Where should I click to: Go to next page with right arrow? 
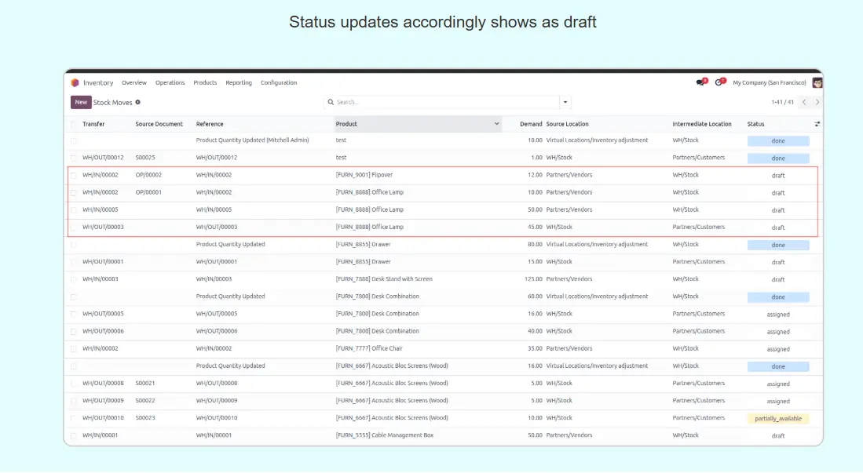coord(817,102)
